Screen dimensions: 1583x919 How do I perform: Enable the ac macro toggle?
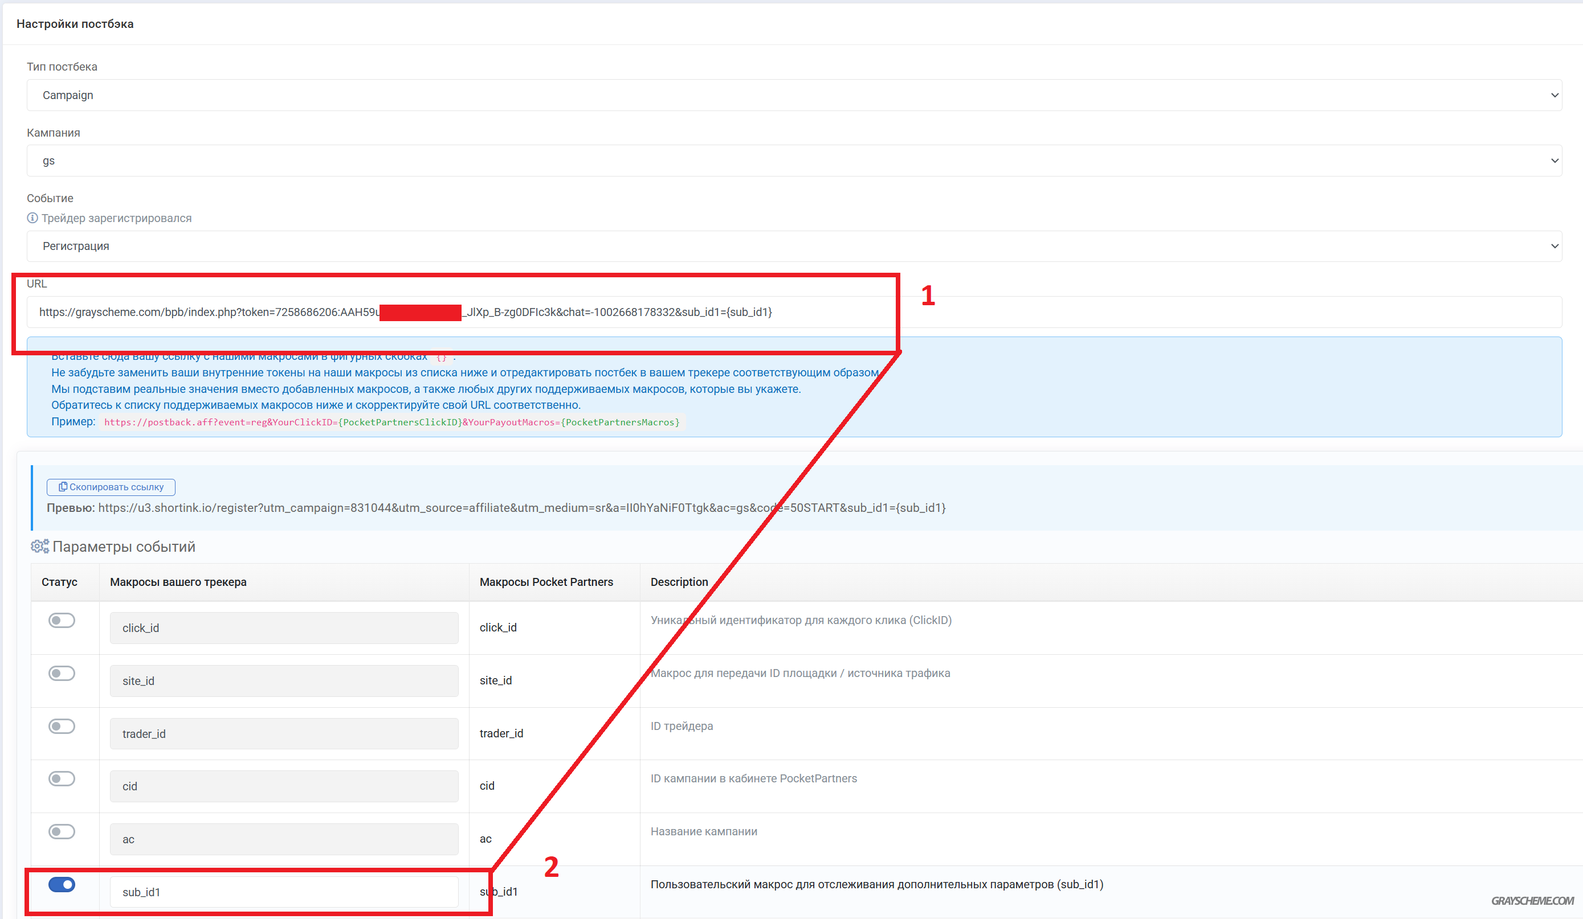62,832
